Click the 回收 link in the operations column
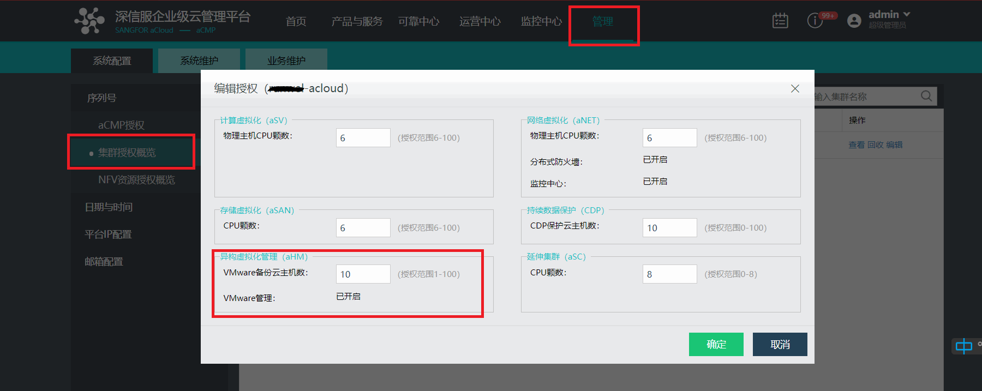The width and height of the screenshot is (982, 391). coord(875,145)
